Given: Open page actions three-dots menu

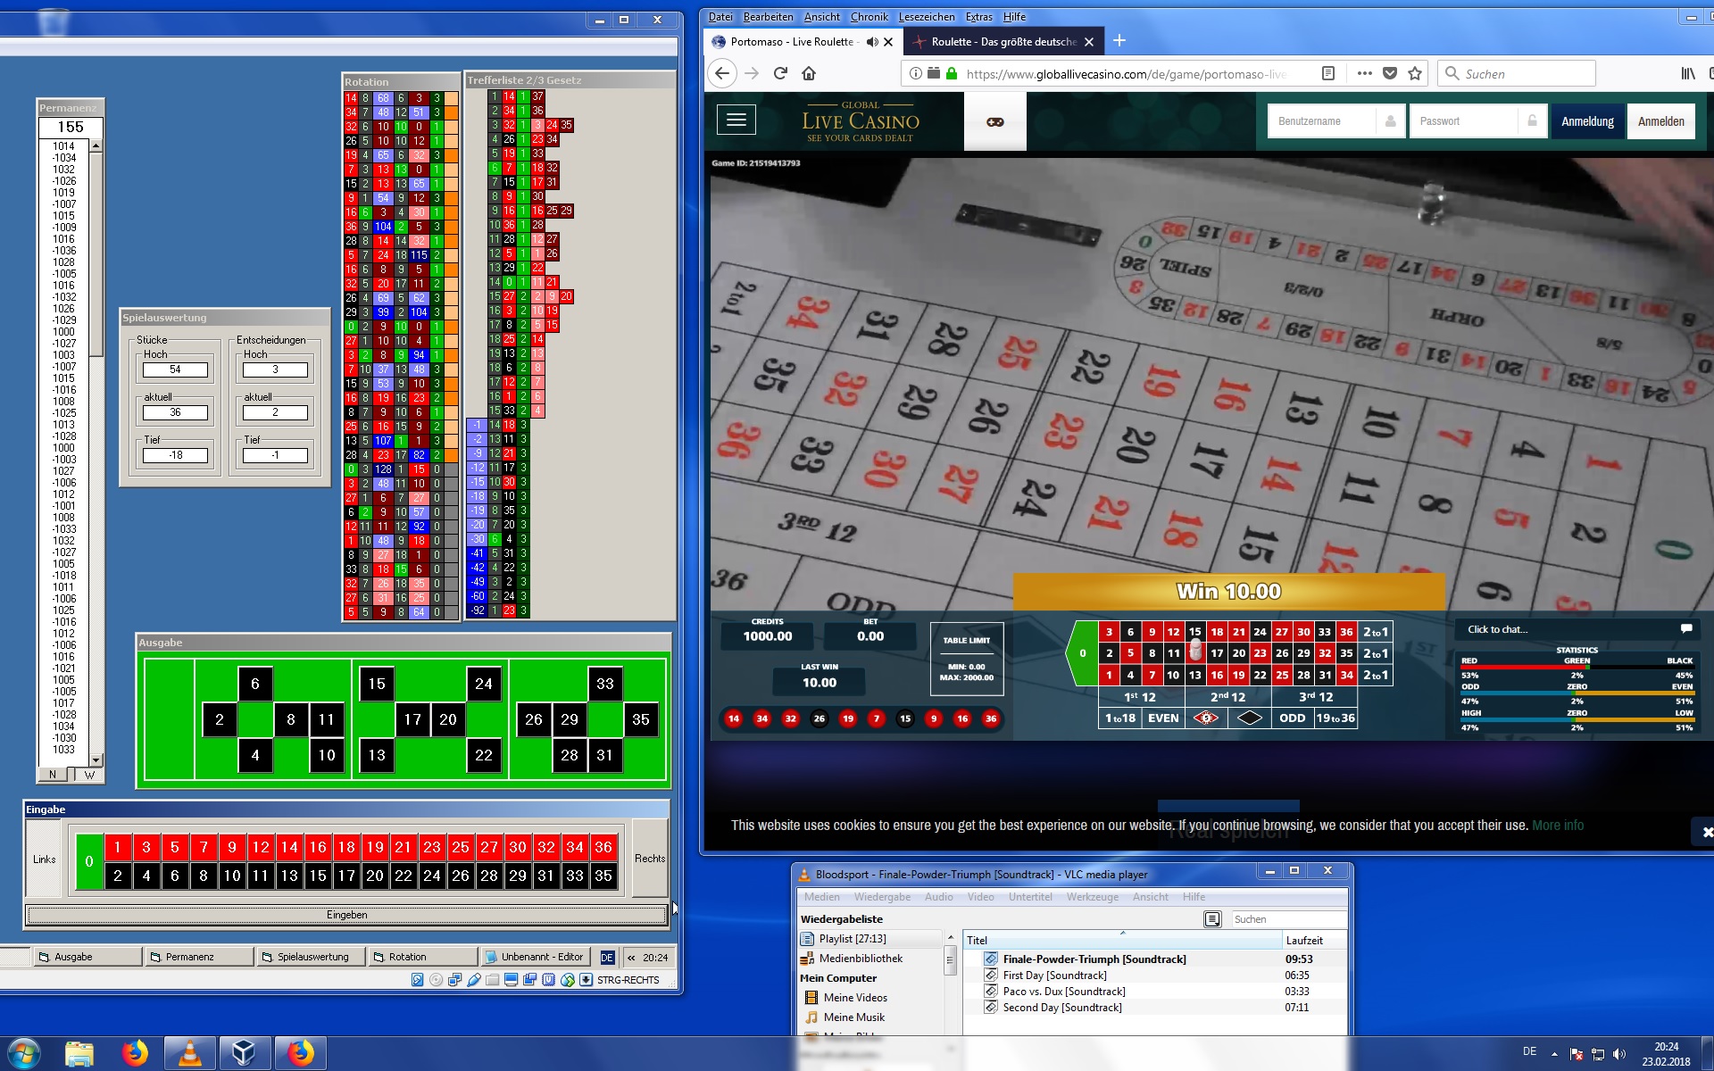Looking at the screenshot, I should (x=1364, y=74).
